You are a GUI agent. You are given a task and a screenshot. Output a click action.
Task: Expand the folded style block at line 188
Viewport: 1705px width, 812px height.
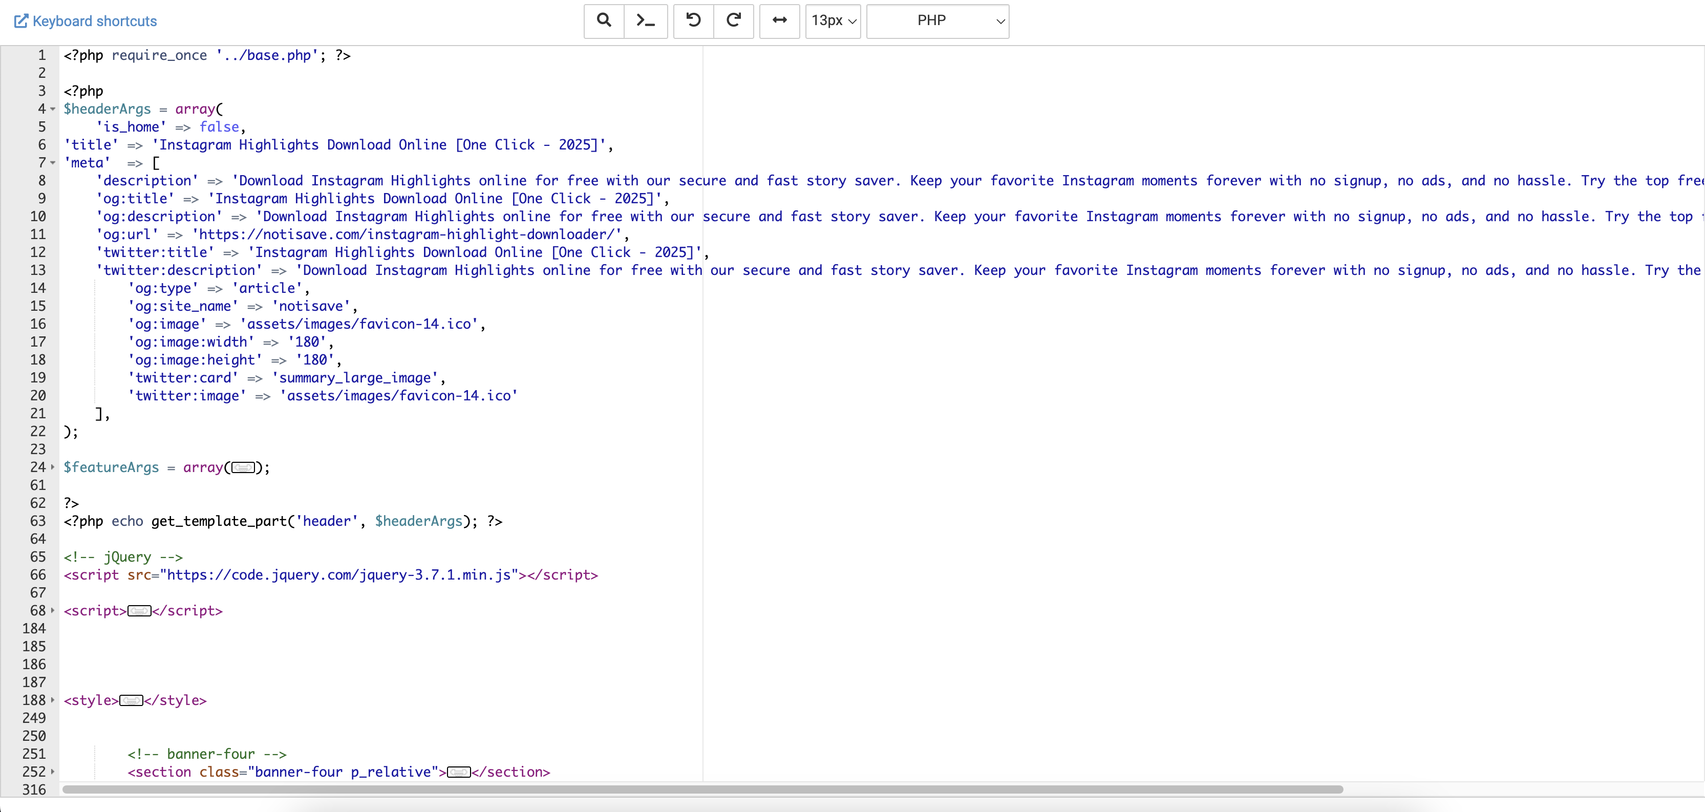point(53,700)
